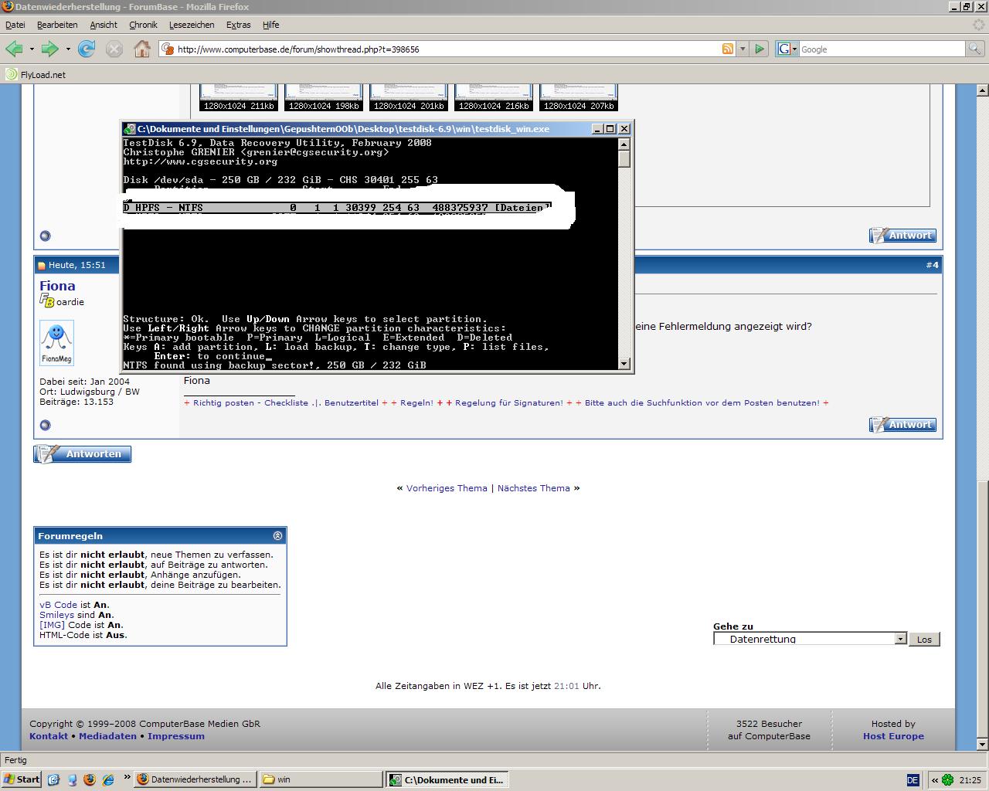The image size is (989, 791).
Task: Click the Antwort button above post #4
Action: tap(902, 236)
